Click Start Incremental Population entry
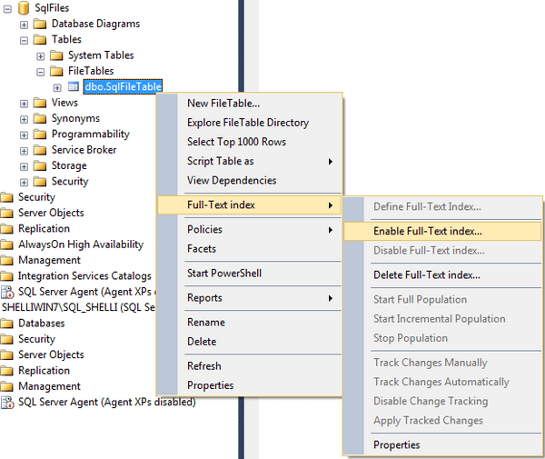The width and height of the screenshot is (545, 459). 442,319
